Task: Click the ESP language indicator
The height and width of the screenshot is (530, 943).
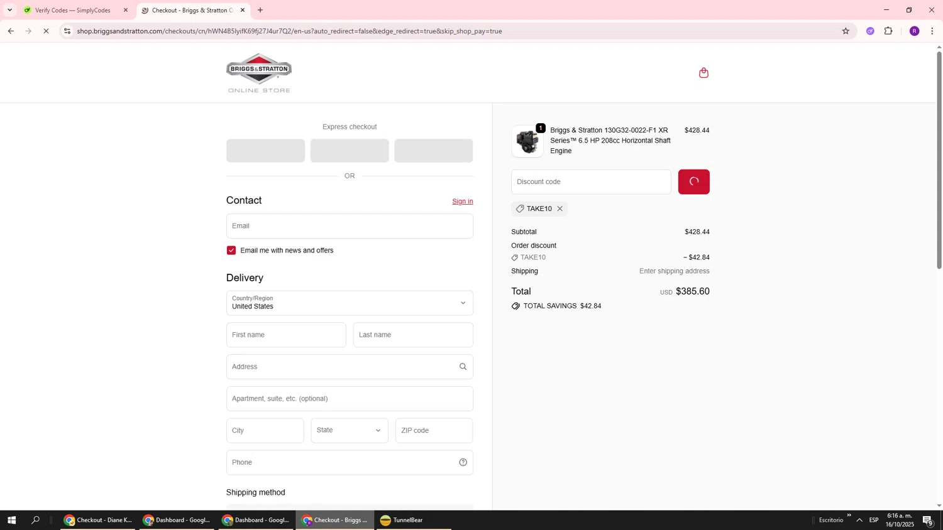Action: click(x=874, y=520)
